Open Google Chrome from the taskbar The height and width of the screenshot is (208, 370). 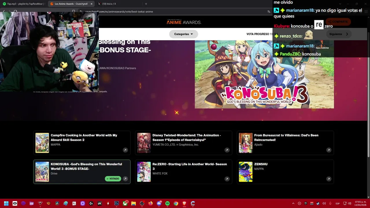176,203
